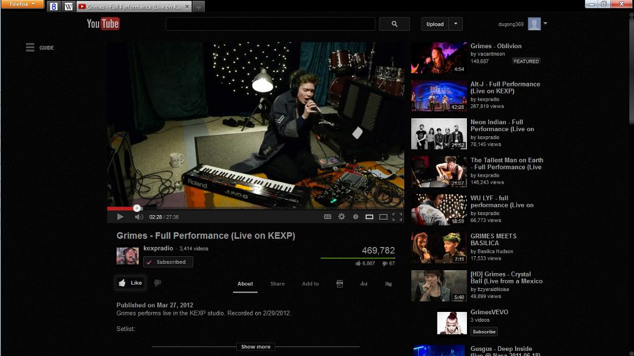Select the Share tab

tap(277, 284)
